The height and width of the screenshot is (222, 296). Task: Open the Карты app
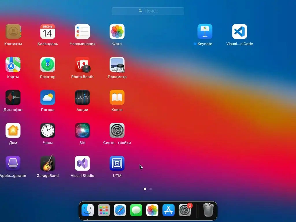13,64
